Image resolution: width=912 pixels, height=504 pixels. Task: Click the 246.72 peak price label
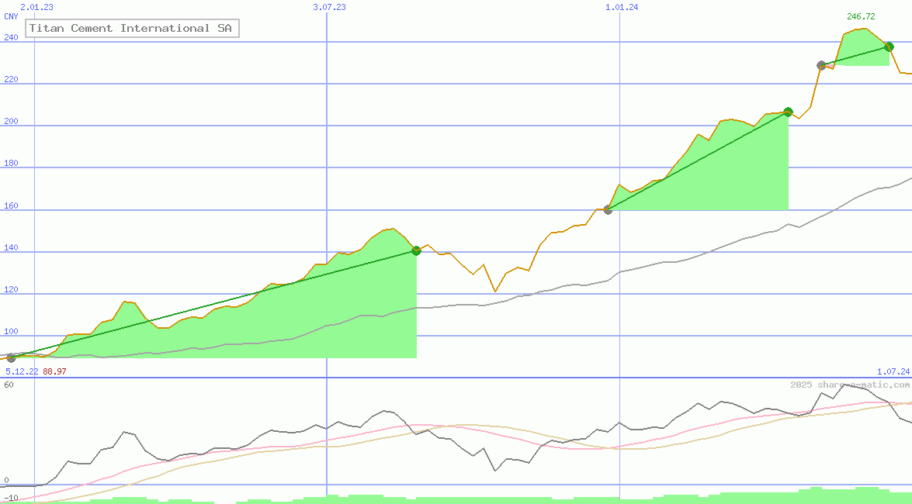pos(861,16)
